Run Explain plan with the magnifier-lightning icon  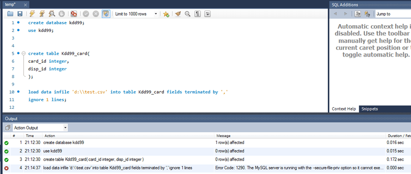tap(52, 14)
